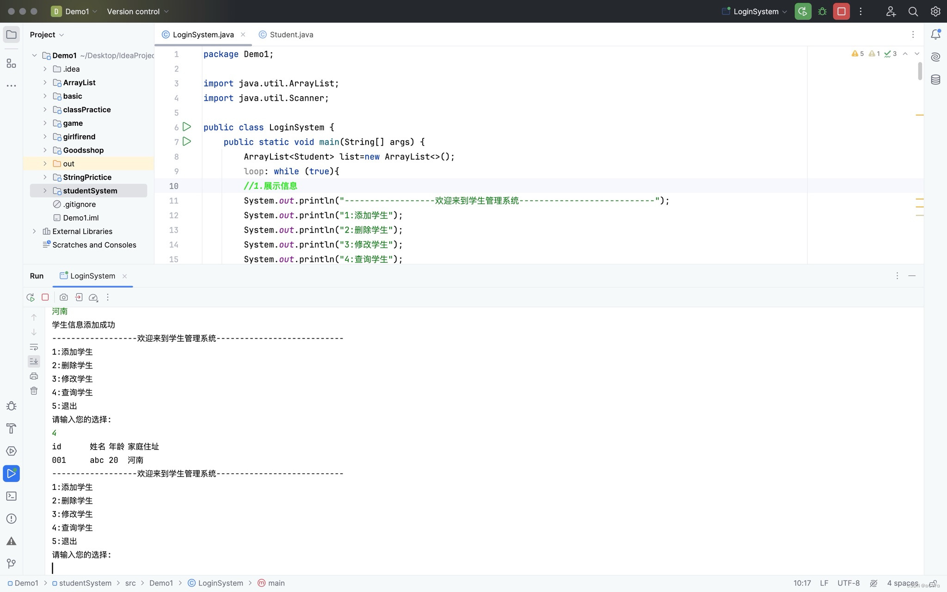Viewport: 947px width, 592px height.
Task: Print console output with printer icon
Action: (34, 376)
